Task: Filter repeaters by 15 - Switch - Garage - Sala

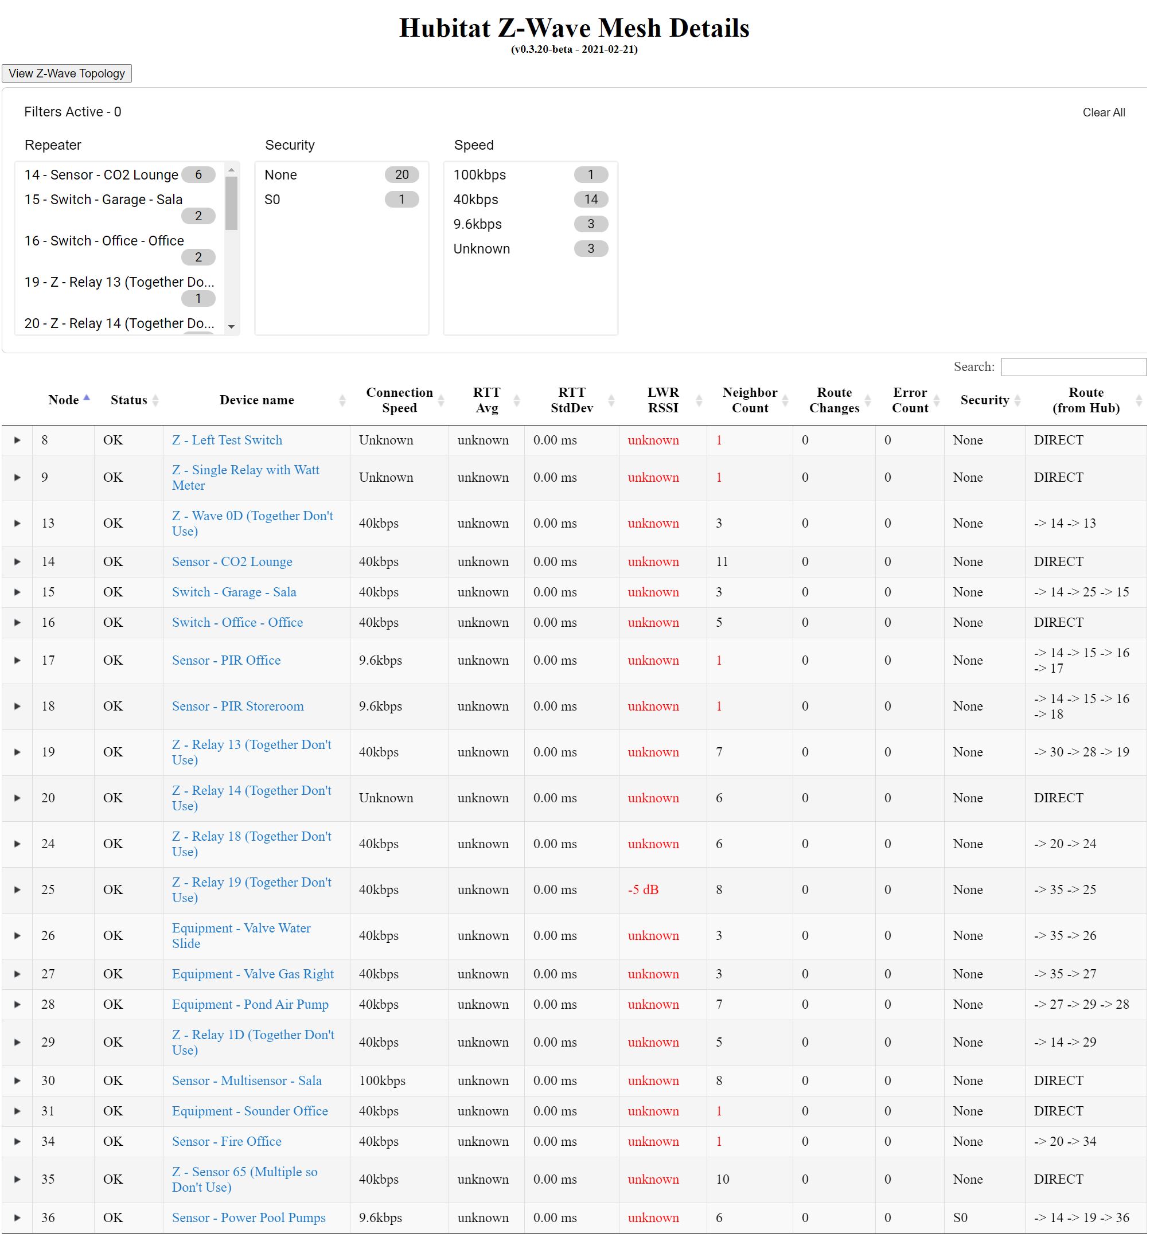Action: [120, 207]
